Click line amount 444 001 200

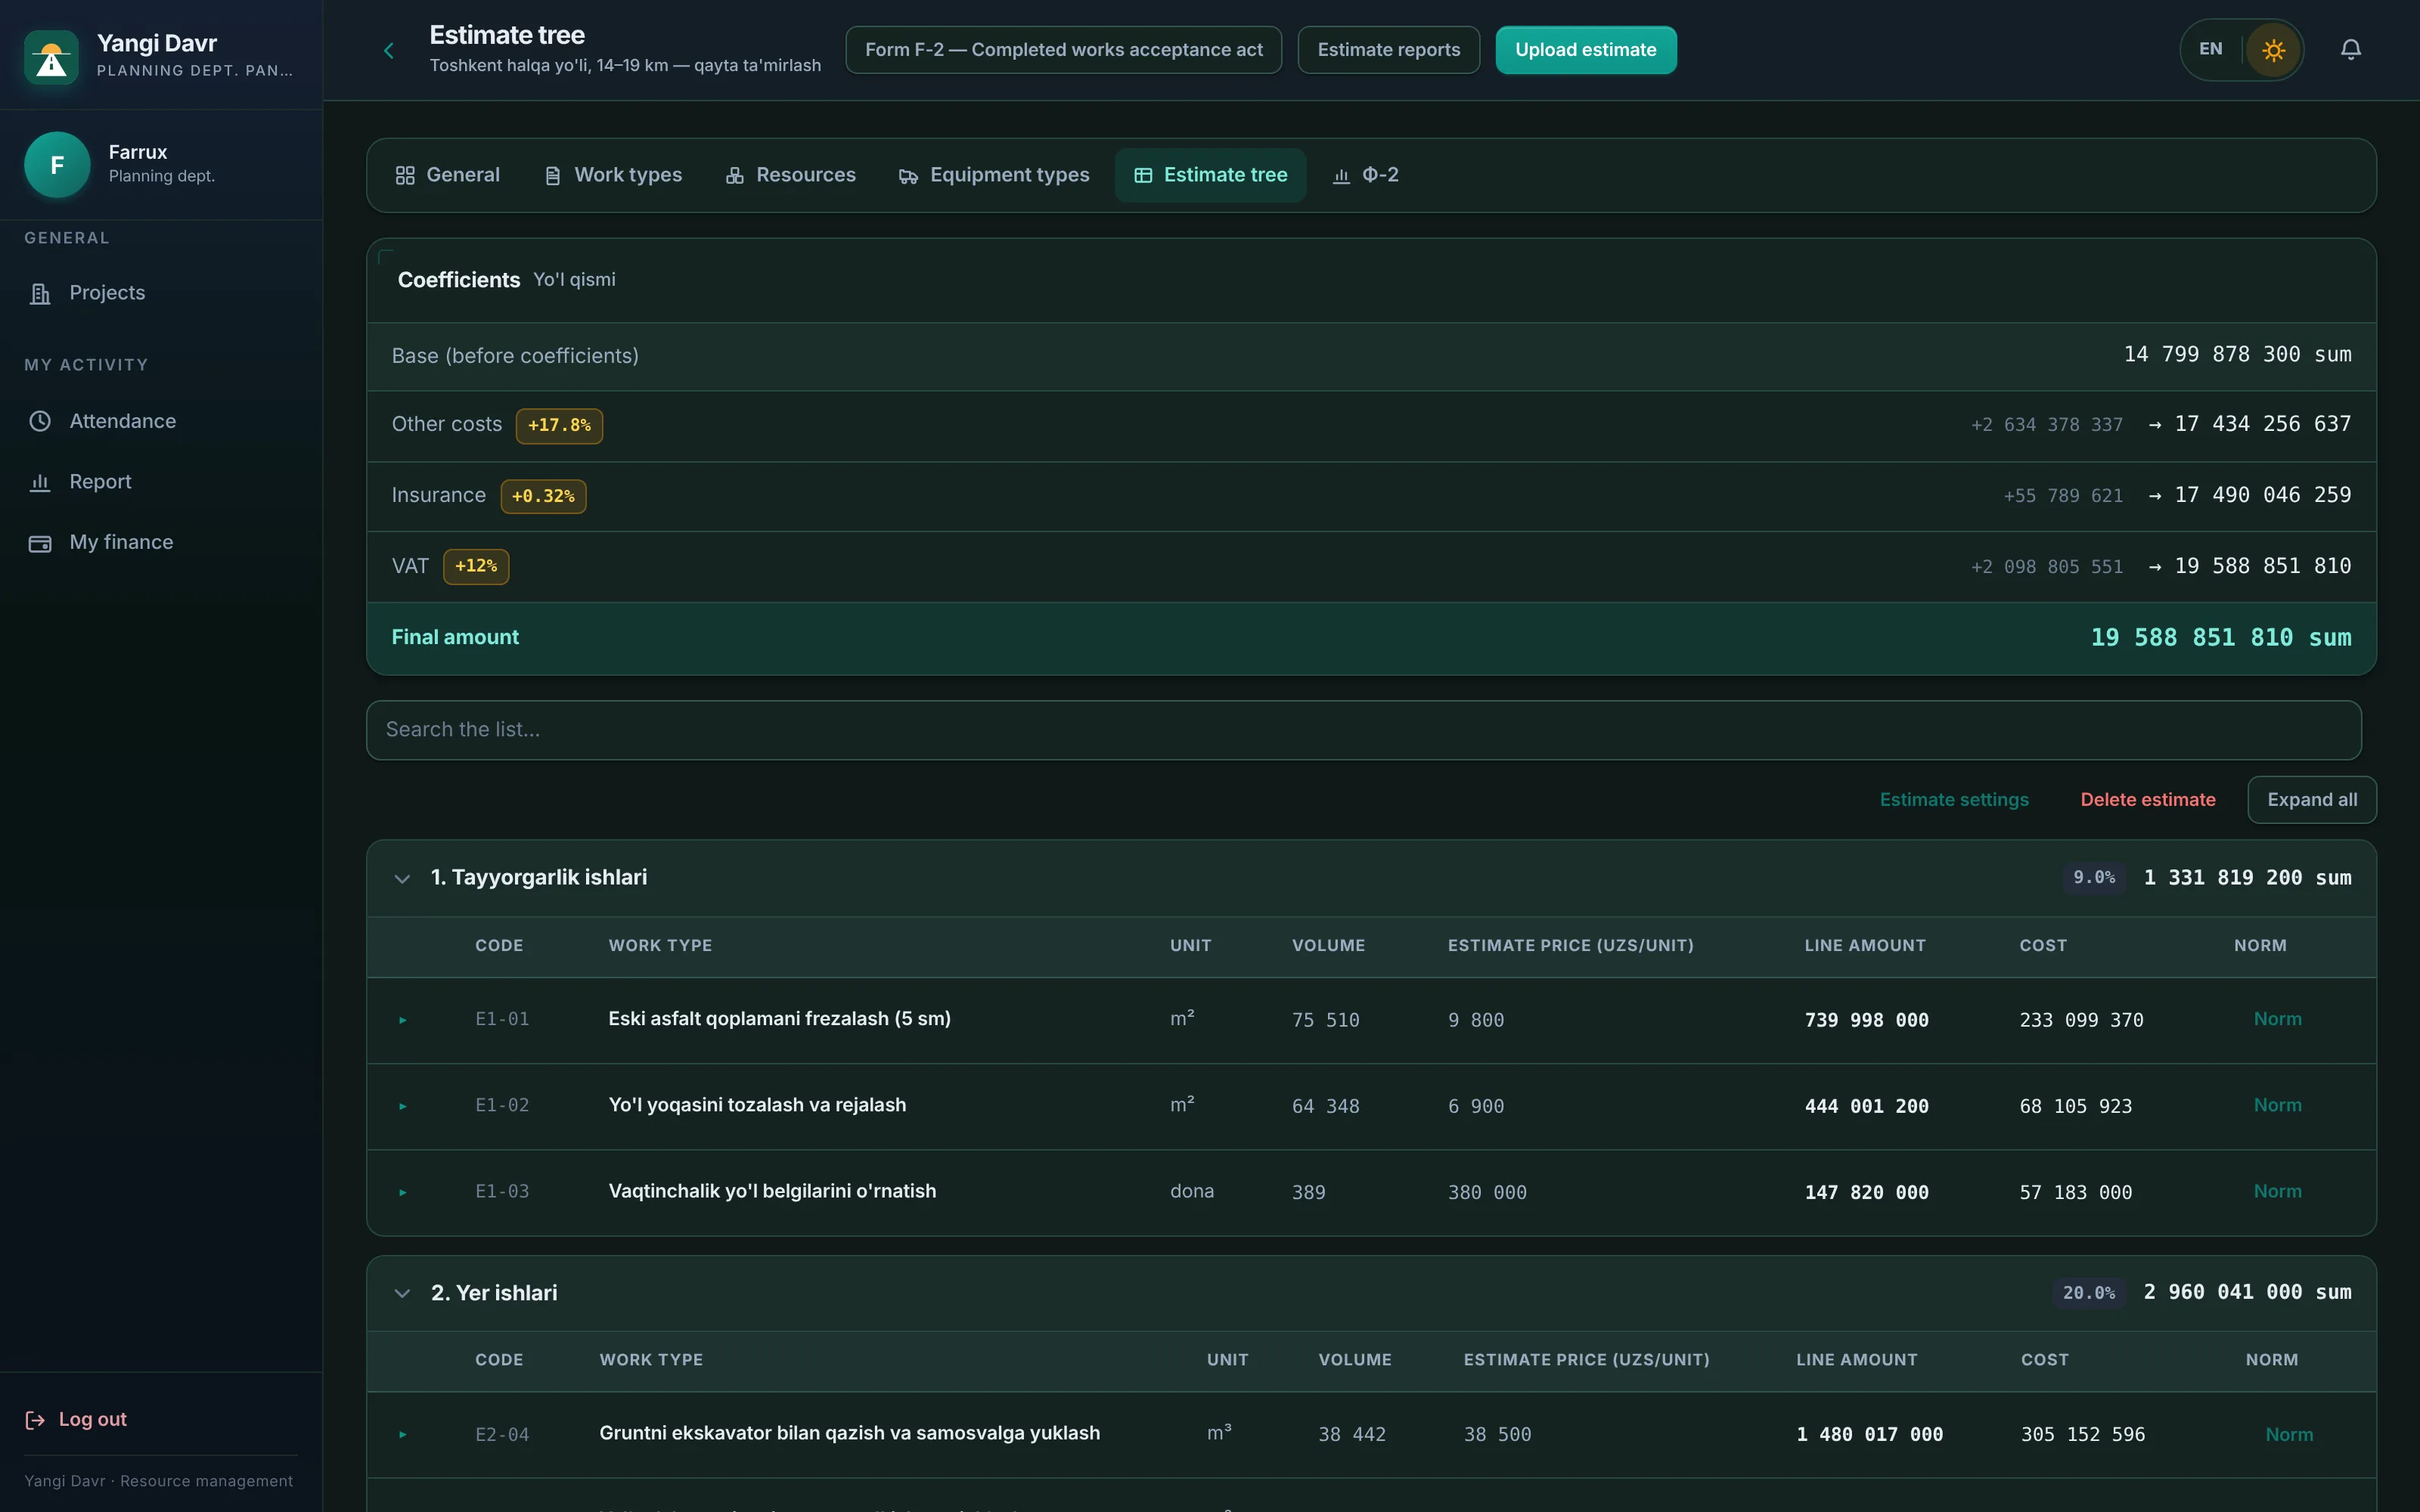(x=1866, y=1106)
